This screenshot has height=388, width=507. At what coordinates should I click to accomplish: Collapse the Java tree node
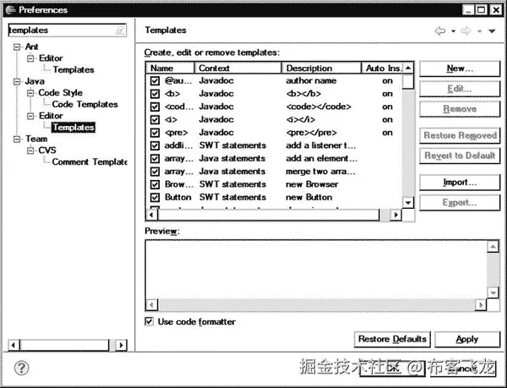tap(17, 81)
